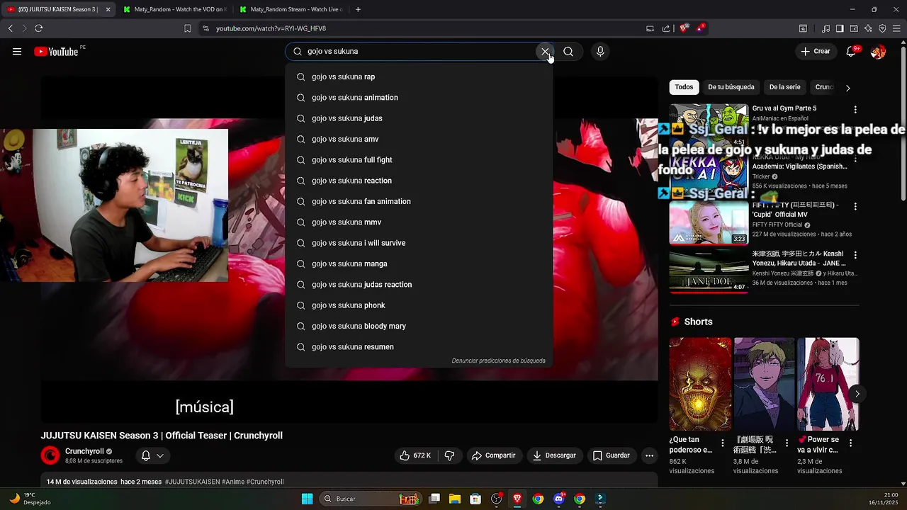
Task: Open the notifications bell
Action: click(x=851, y=52)
